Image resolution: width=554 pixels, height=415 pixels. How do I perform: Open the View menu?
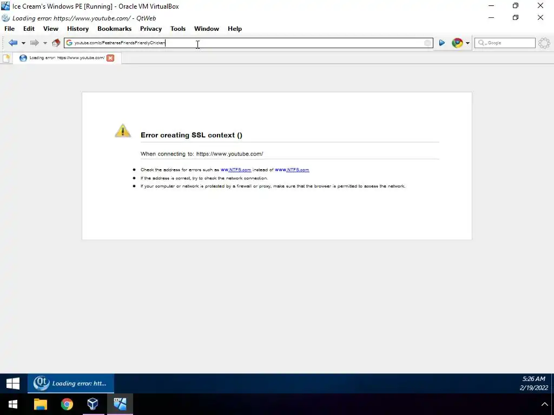click(51, 29)
